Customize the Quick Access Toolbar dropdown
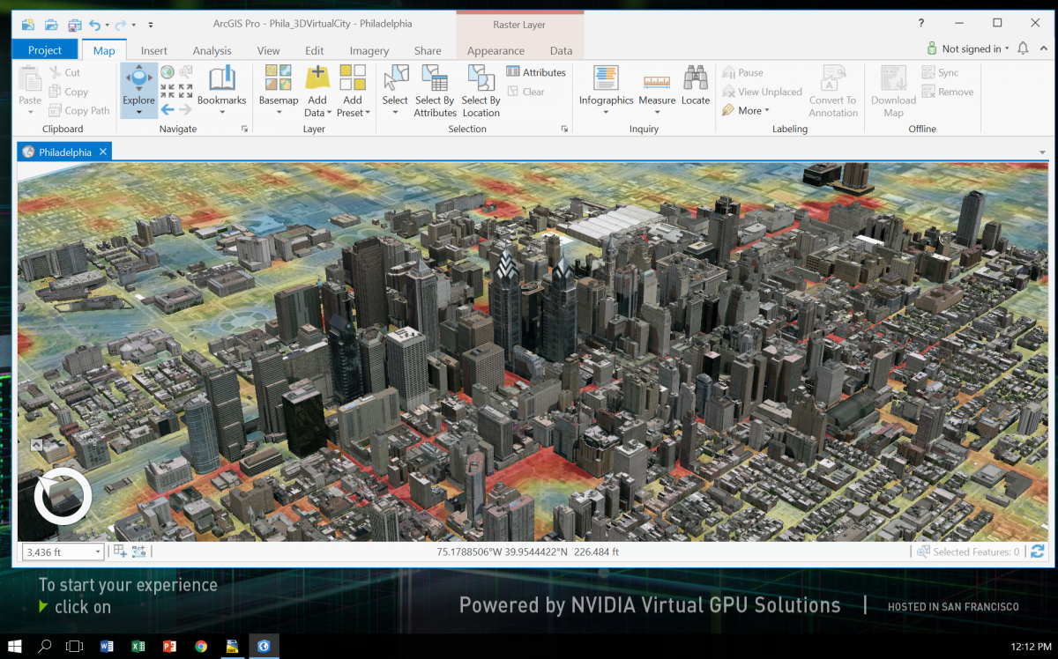 (x=151, y=25)
